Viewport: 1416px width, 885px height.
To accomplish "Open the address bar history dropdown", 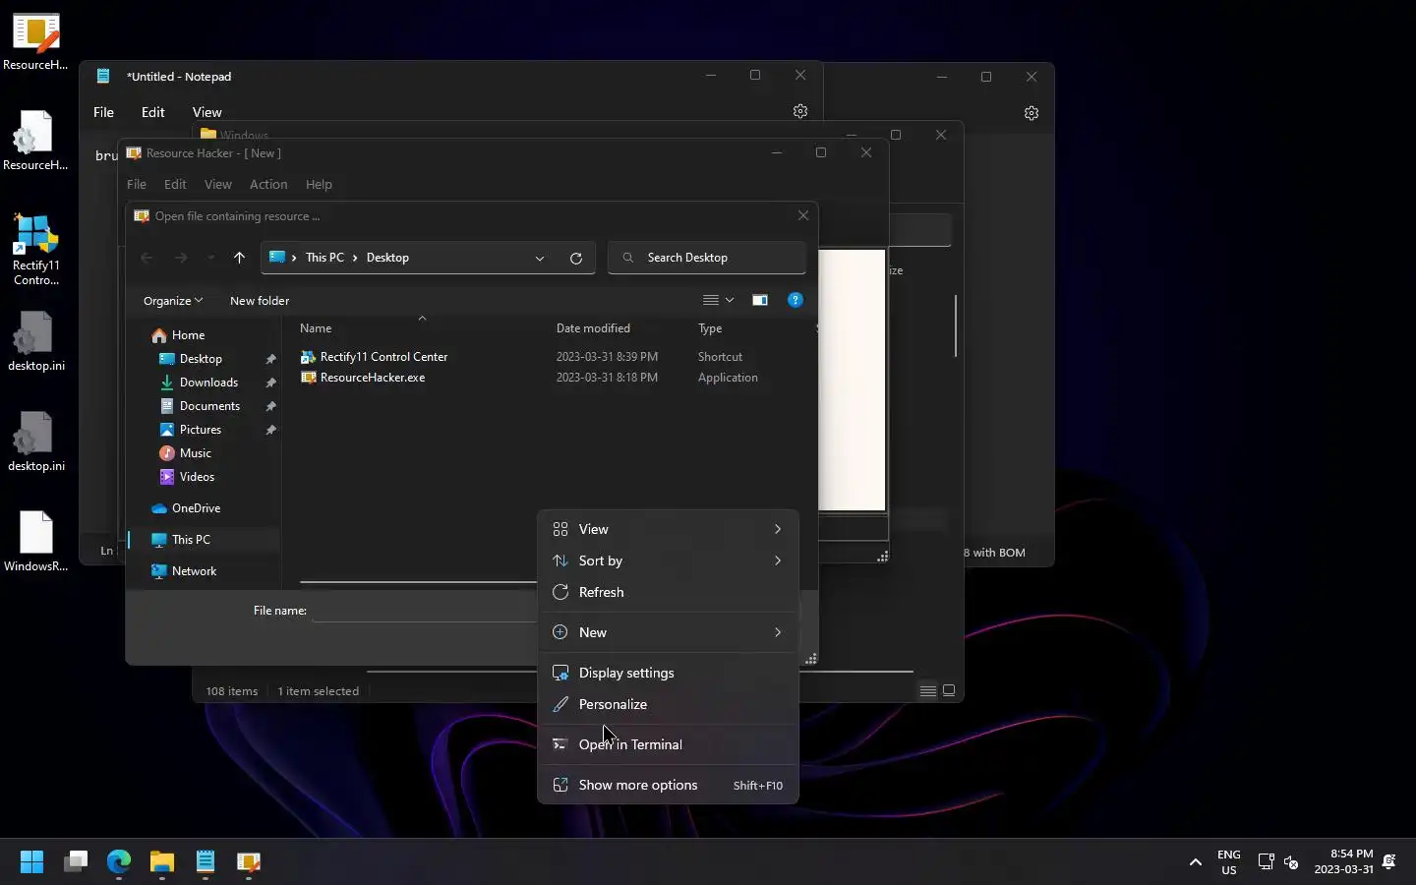I will click(540, 258).
